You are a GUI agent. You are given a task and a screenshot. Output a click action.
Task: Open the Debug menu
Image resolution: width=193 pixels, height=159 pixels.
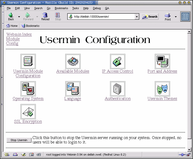click(x=97, y=8)
